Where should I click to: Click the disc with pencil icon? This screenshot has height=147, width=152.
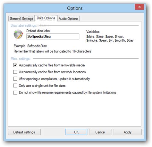click(x=18, y=34)
